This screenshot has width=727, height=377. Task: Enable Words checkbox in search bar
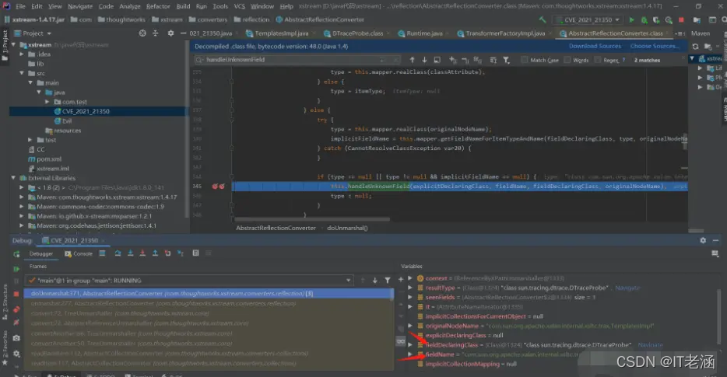567,60
